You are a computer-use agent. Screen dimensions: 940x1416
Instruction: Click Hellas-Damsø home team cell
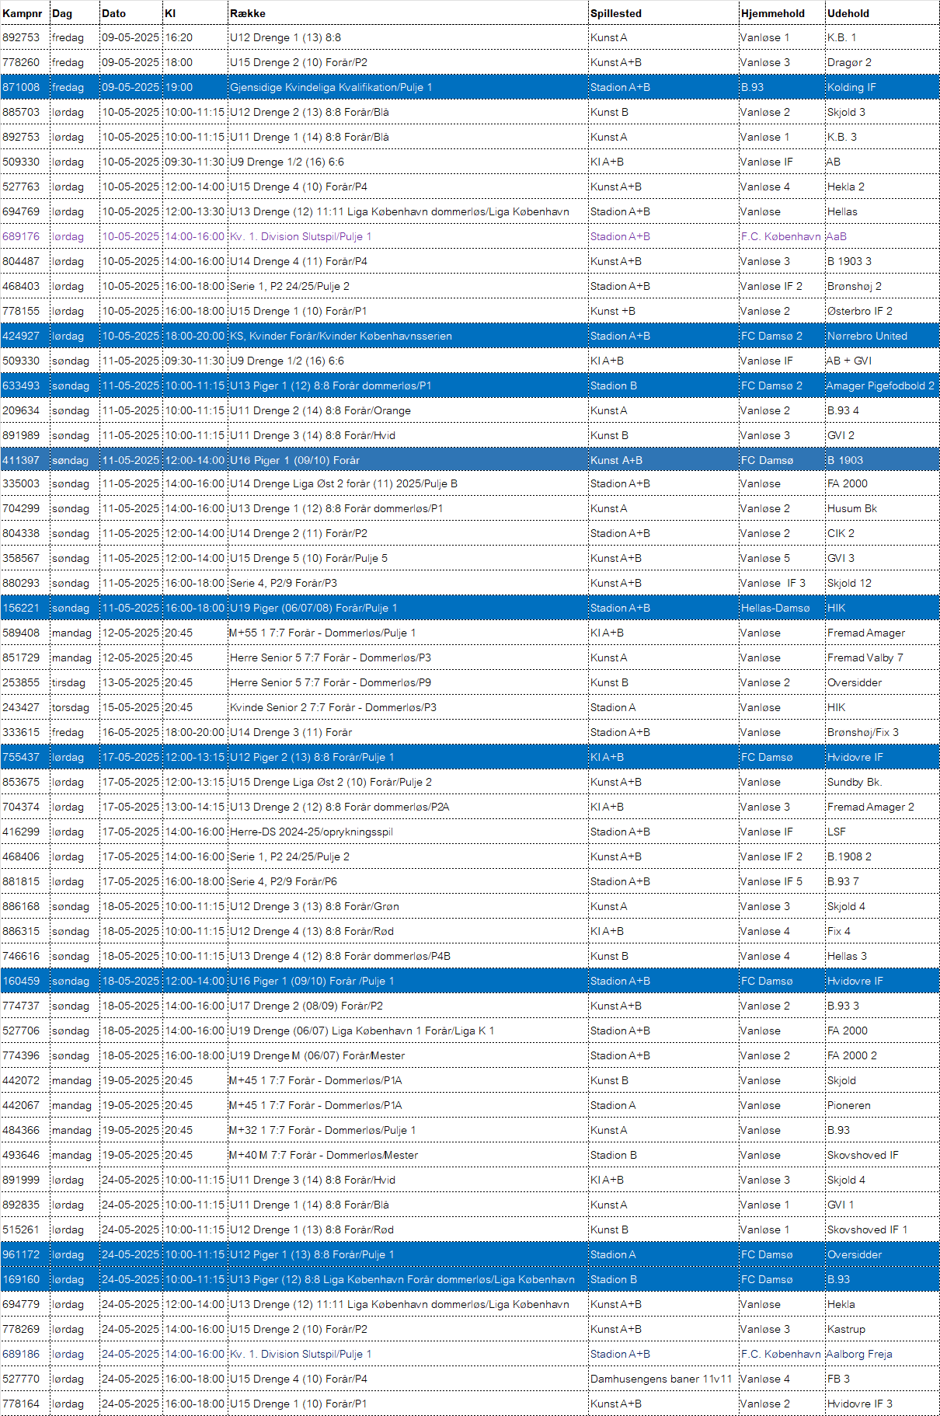click(775, 608)
